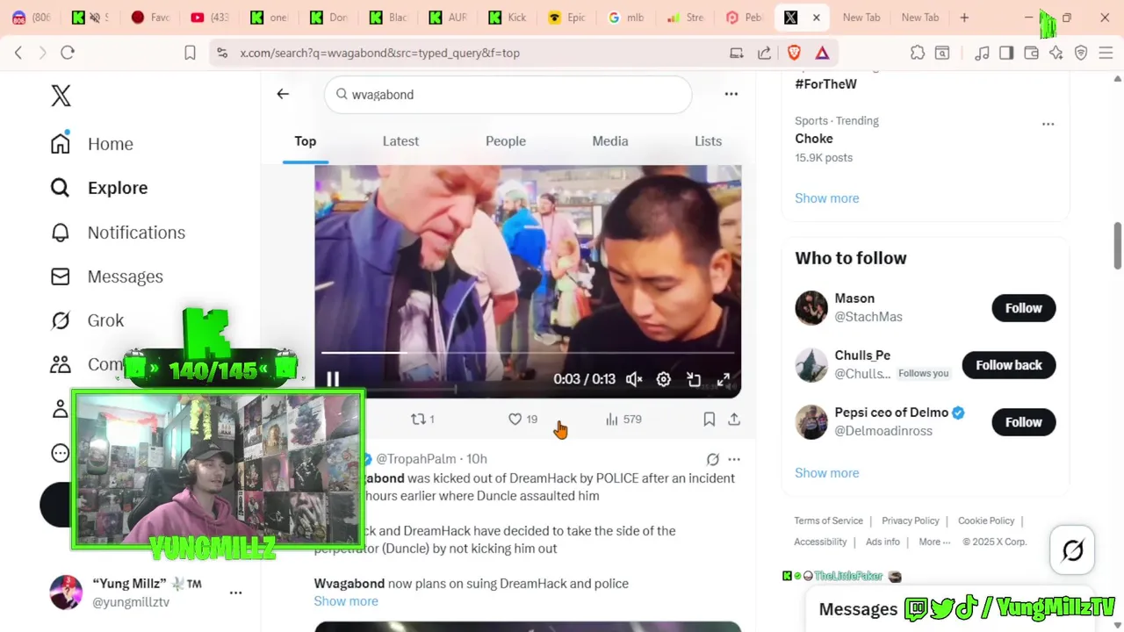Share the video post
This screenshot has width=1124, height=632.
734,420
